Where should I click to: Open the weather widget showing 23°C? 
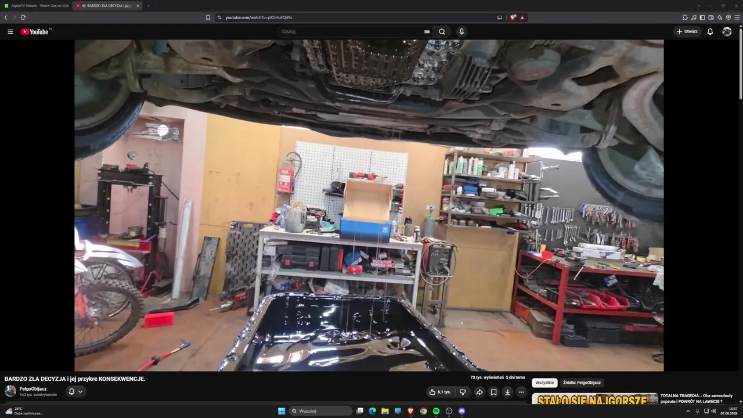[x=23, y=411]
